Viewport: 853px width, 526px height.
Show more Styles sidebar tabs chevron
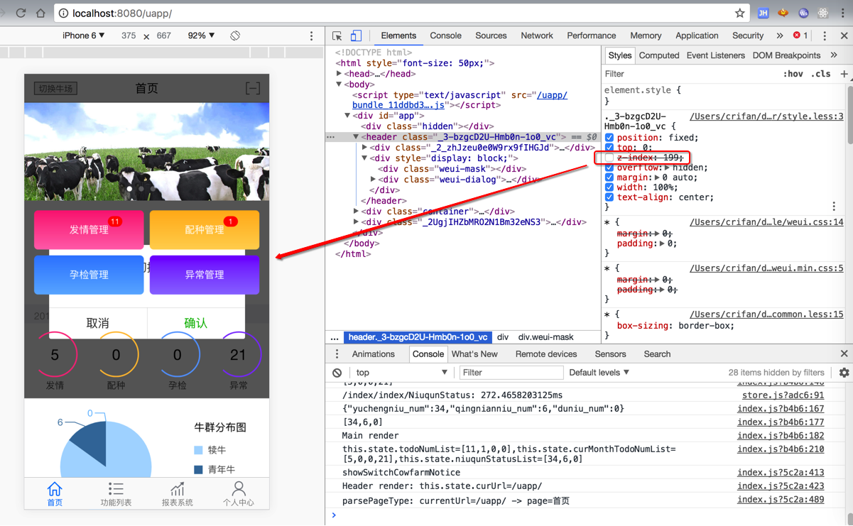[834, 55]
